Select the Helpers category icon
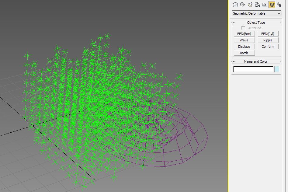Image resolution: width=288 pixels, height=192 pixels. click(265, 5)
